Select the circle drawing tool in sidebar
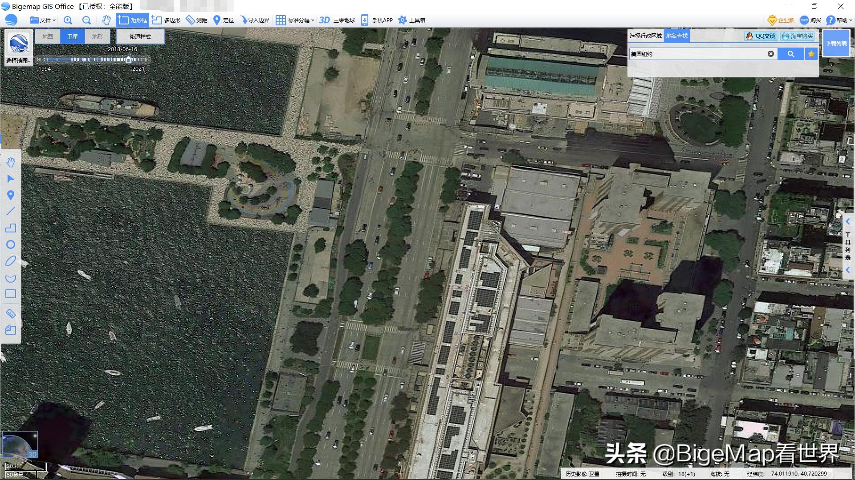Image resolution: width=855 pixels, height=480 pixels. pos(11,244)
